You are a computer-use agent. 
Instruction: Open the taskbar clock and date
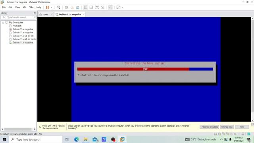pyautogui.click(x=239, y=139)
